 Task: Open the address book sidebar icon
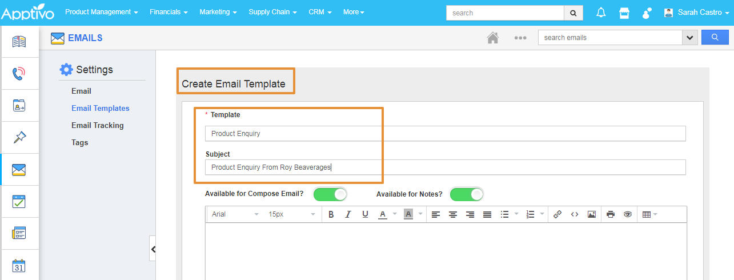coord(19,42)
